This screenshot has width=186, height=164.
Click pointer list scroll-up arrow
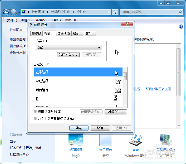pos(125,70)
